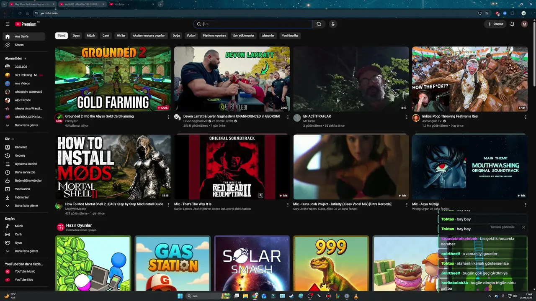Expand the Siz section with Daha fazla göster
Image resolution: width=536 pixels, height=301 pixels.
pos(25,206)
